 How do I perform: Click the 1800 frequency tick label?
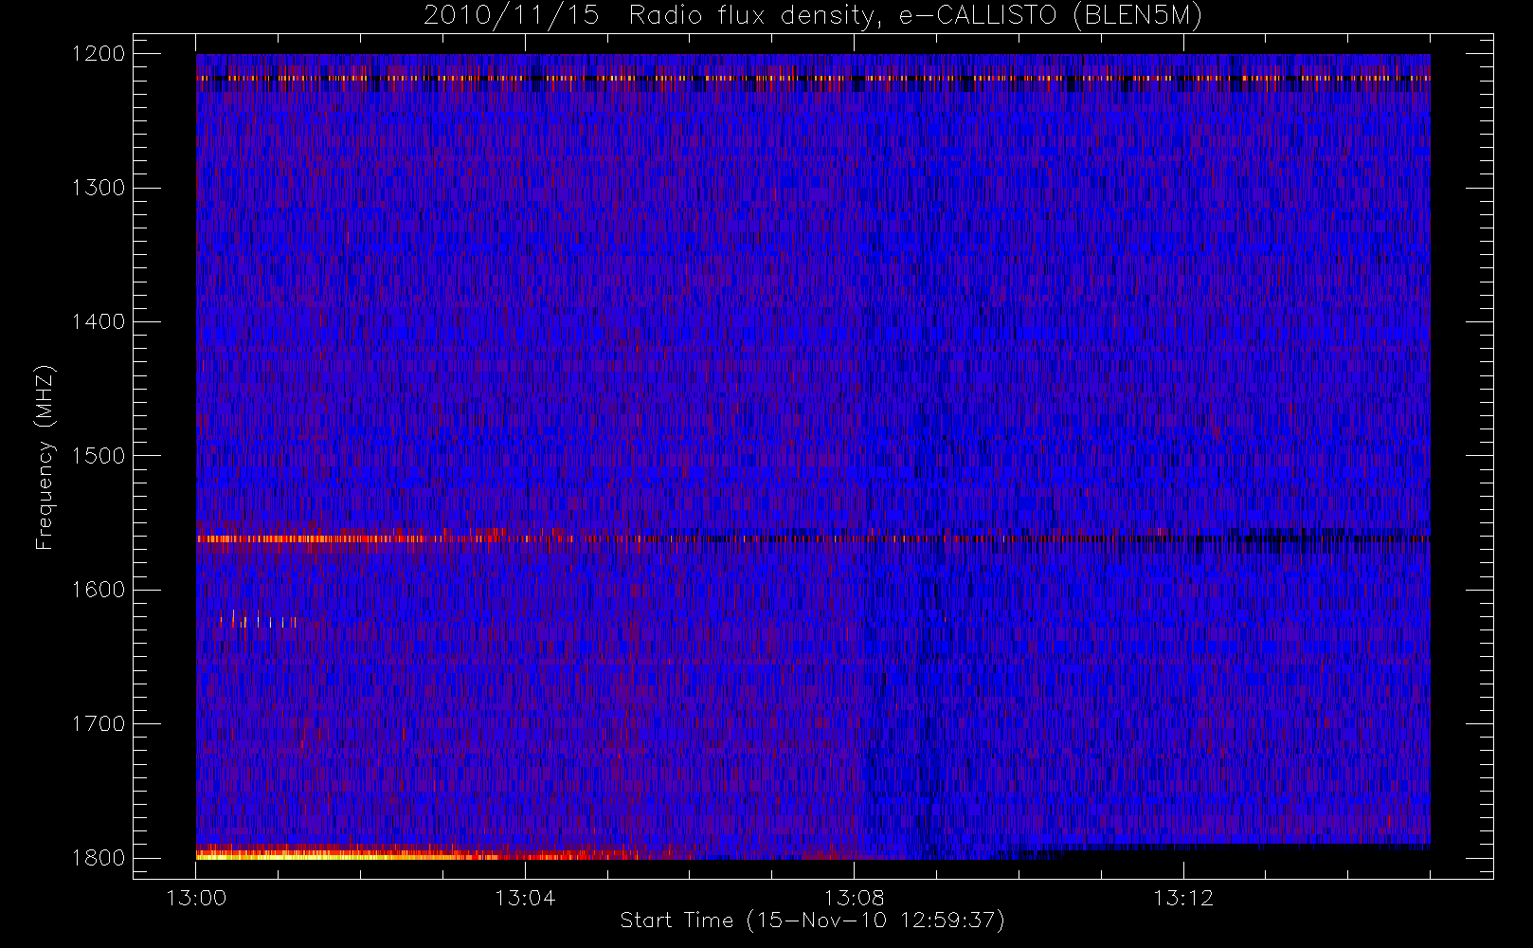(x=99, y=858)
